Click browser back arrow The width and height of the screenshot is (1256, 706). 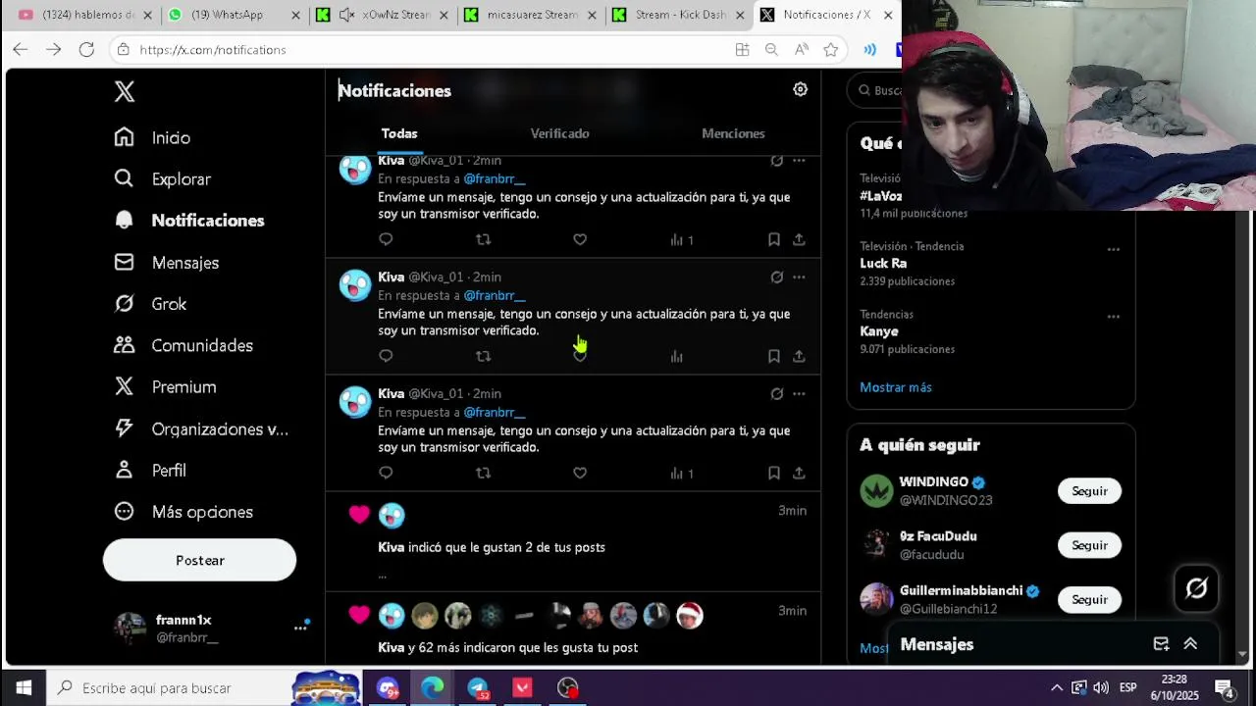(x=21, y=49)
